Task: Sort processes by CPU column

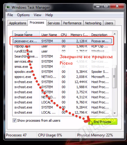Action: [x=64, y=35]
